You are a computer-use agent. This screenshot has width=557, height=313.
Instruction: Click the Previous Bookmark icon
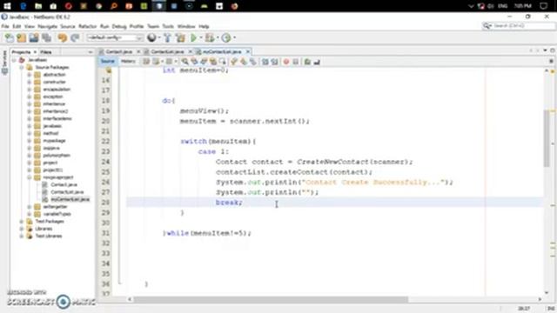pyautogui.click(x=234, y=62)
